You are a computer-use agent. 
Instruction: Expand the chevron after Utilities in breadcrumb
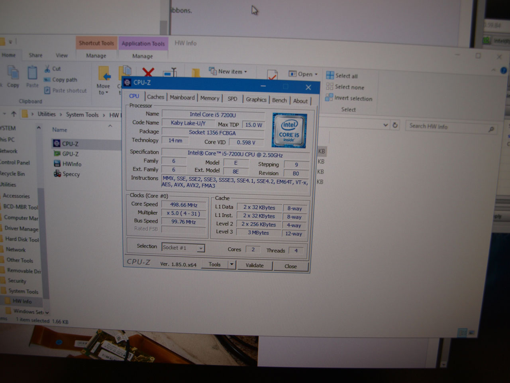61,115
